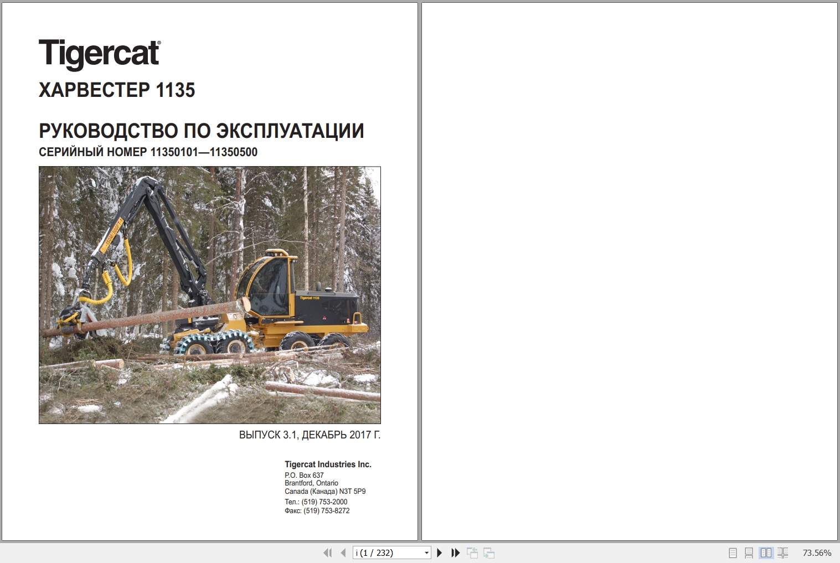Switch to single page view
This screenshot has width=840, height=563.
coord(734,552)
